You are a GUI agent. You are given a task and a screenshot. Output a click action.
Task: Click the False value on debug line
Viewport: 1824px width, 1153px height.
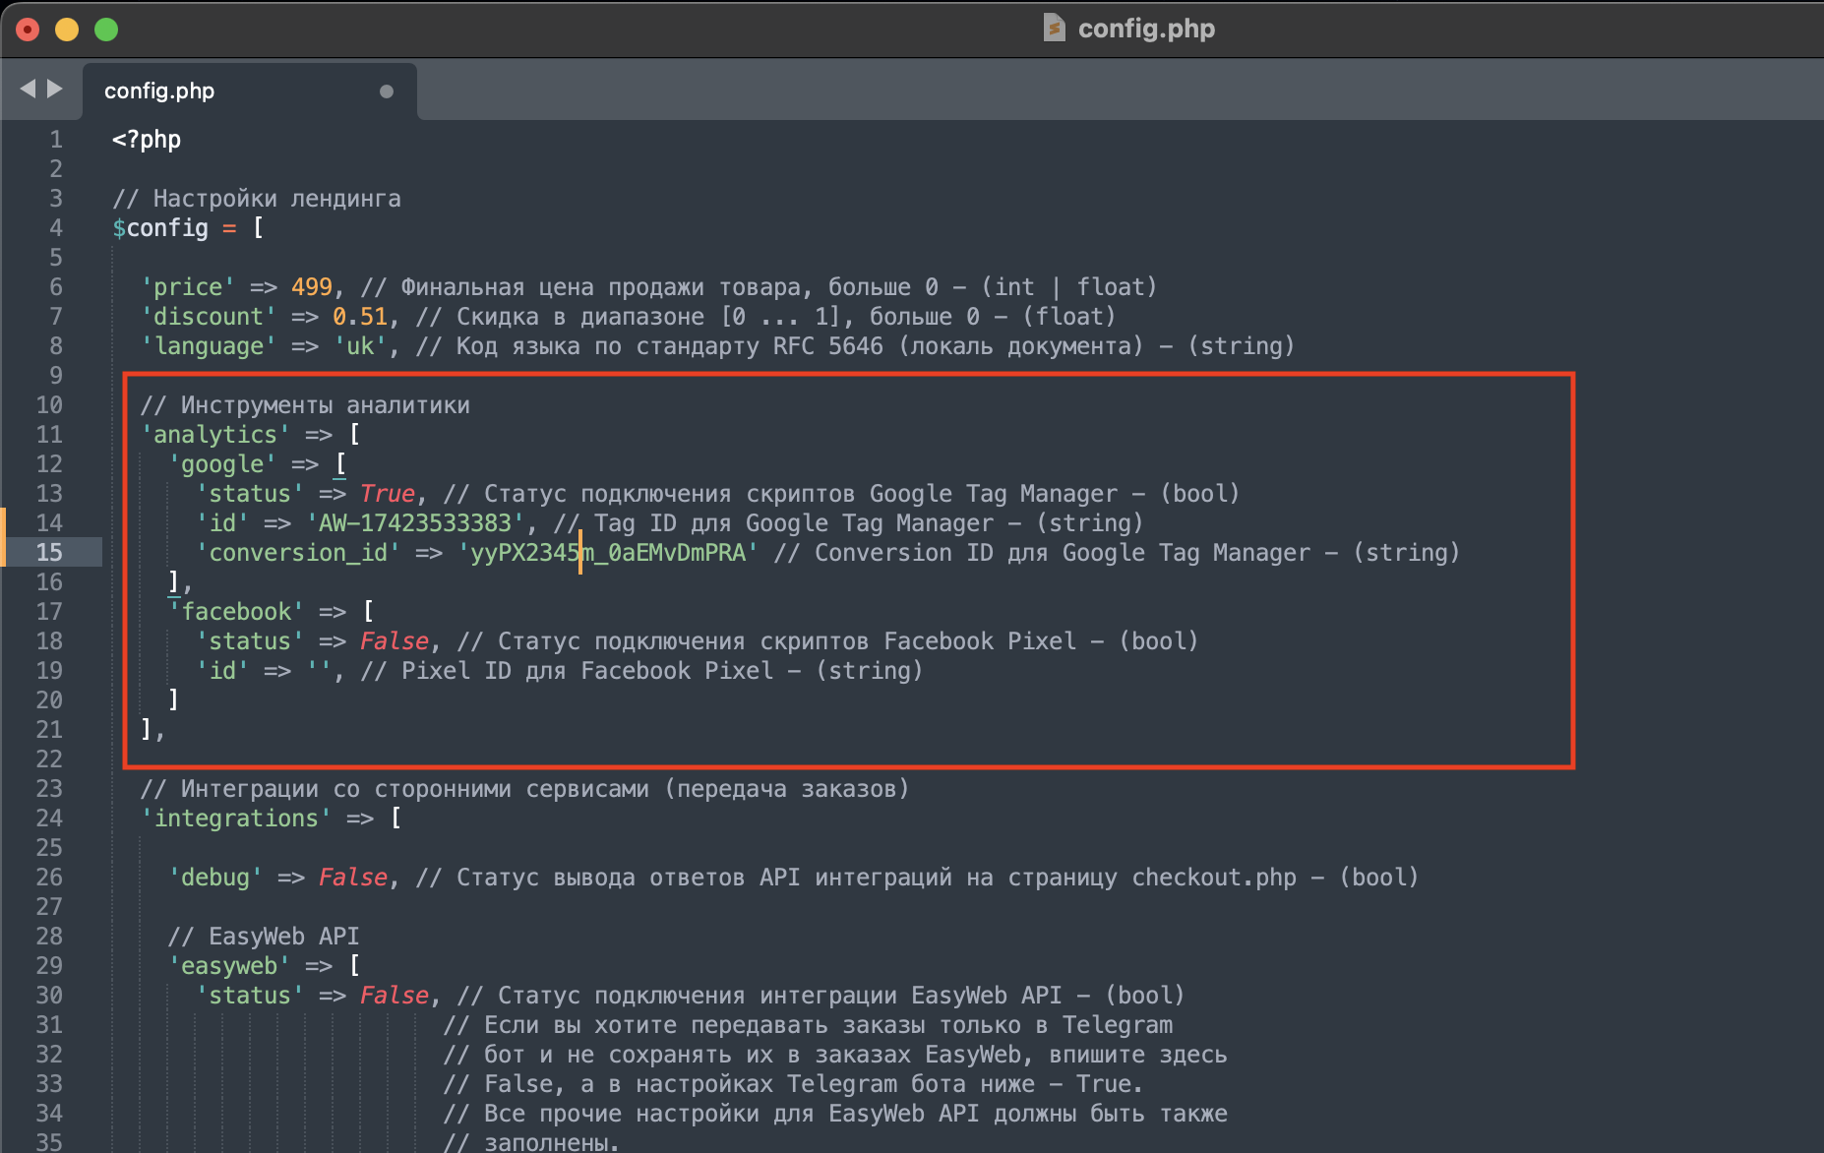[353, 878]
